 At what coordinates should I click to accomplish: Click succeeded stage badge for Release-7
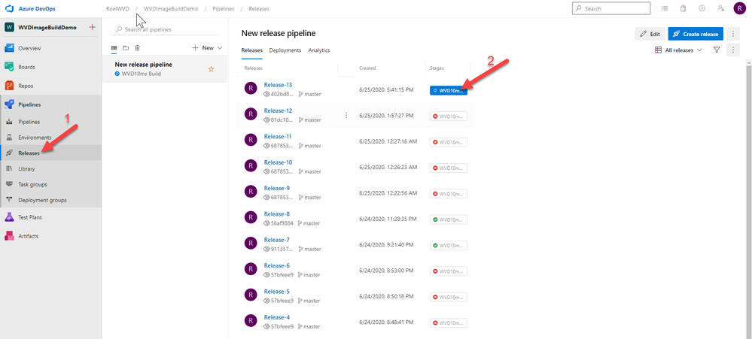pos(449,245)
